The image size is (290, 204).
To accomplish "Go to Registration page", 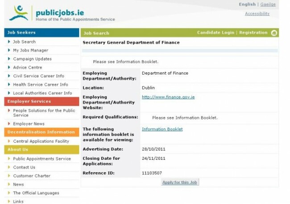I will point(253,33).
